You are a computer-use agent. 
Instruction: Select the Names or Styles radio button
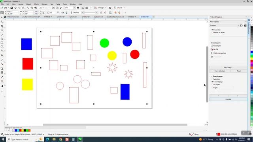(x=212, y=32)
